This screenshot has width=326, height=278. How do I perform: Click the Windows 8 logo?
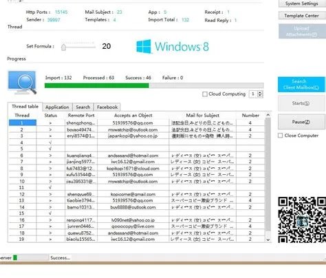coord(173,47)
